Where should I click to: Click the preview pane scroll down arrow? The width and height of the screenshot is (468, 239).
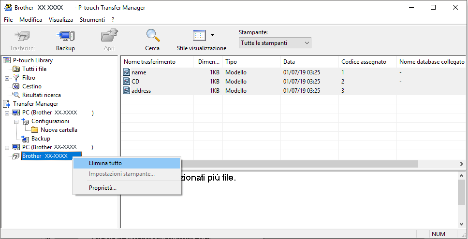click(x=461, y=224)
